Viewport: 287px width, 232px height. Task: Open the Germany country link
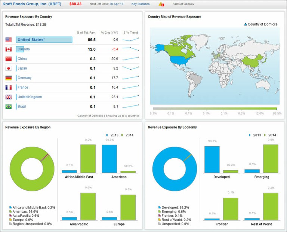[x=25, y=78]
